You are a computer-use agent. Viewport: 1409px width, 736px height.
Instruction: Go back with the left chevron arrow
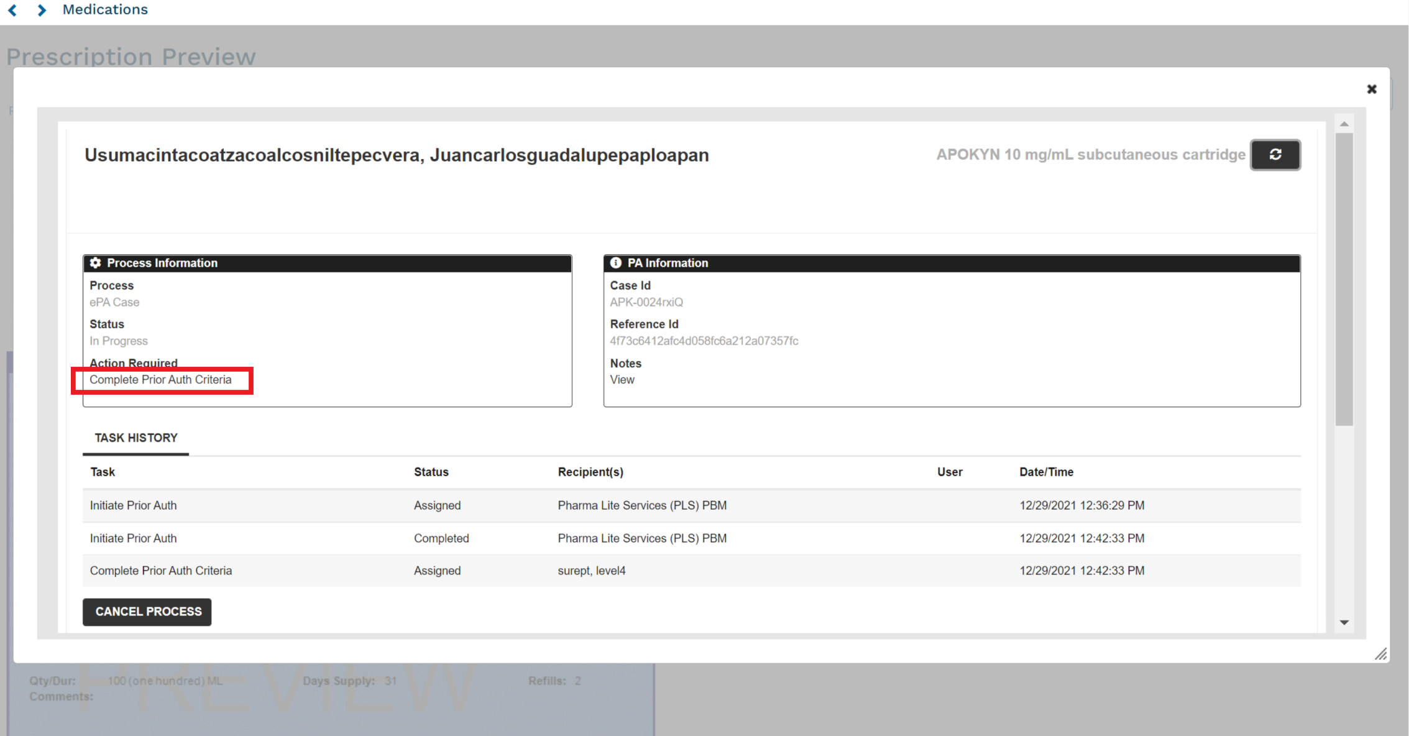tap(12, 10)
